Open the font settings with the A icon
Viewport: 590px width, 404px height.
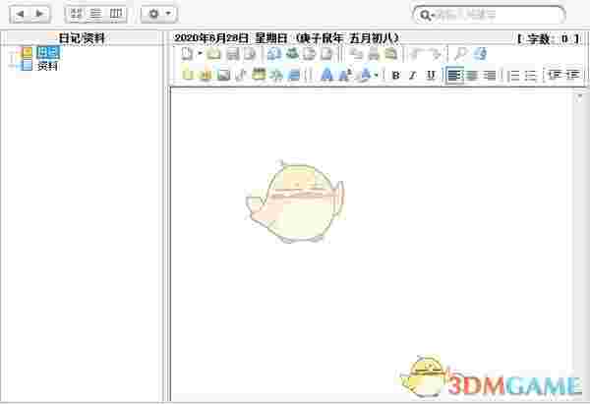pyautogui.click(x=327, y=75)
